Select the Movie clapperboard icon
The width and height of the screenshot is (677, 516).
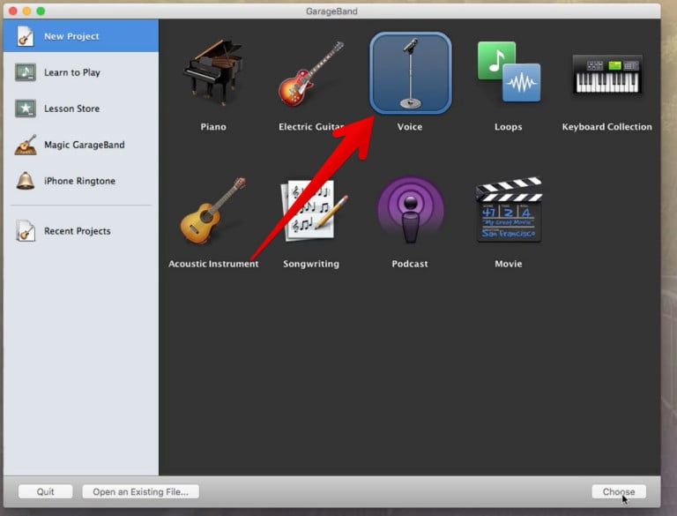[509, 210]
